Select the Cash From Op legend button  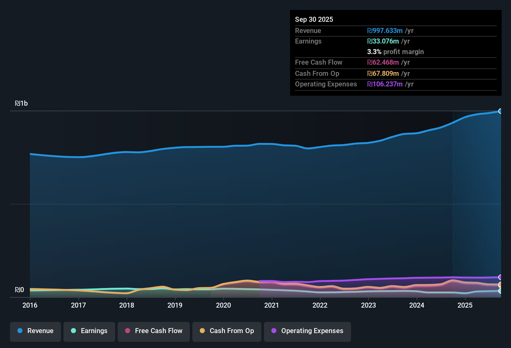pos(227,332)
